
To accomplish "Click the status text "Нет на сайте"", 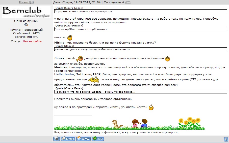I will pyautogui.click(x=32, y=41).
